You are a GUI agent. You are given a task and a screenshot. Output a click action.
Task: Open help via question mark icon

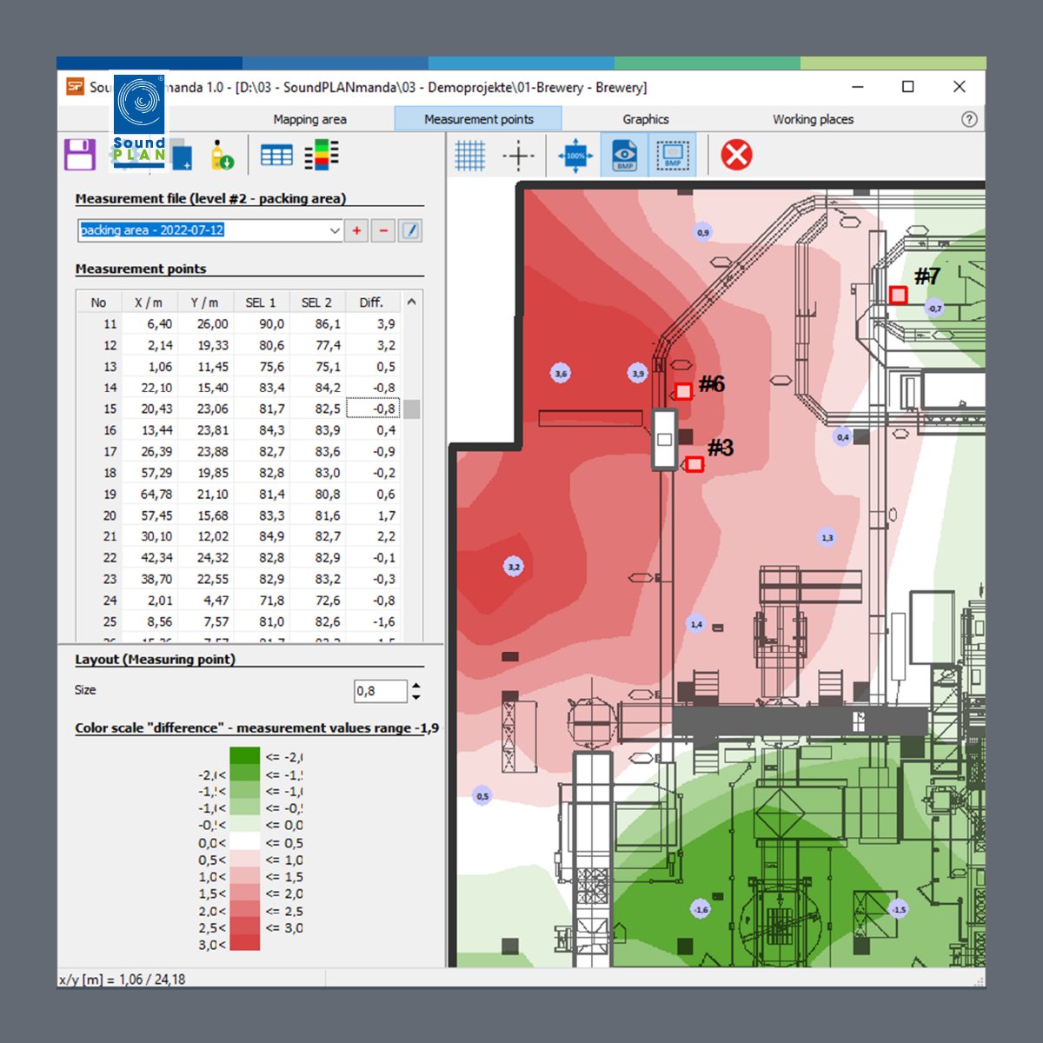[x=969, y=119]
